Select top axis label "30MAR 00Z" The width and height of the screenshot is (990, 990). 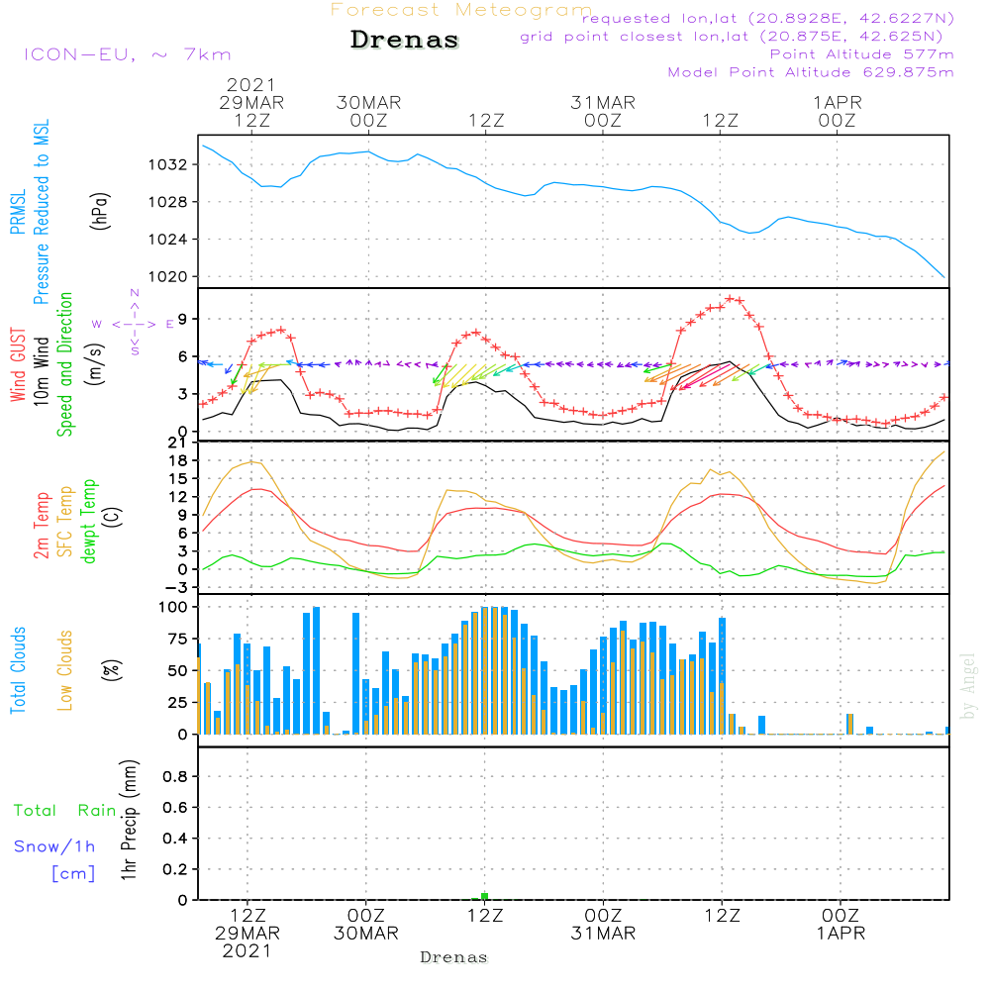click(368, 111)
